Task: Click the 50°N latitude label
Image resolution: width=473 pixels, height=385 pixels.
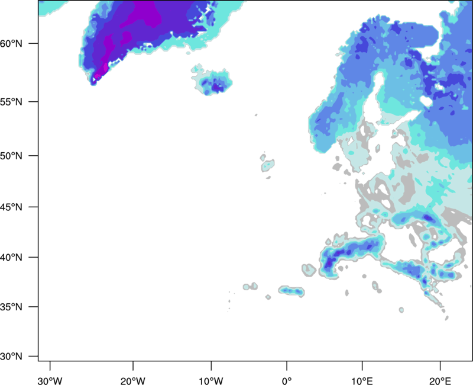Action: tap(11, 156)
